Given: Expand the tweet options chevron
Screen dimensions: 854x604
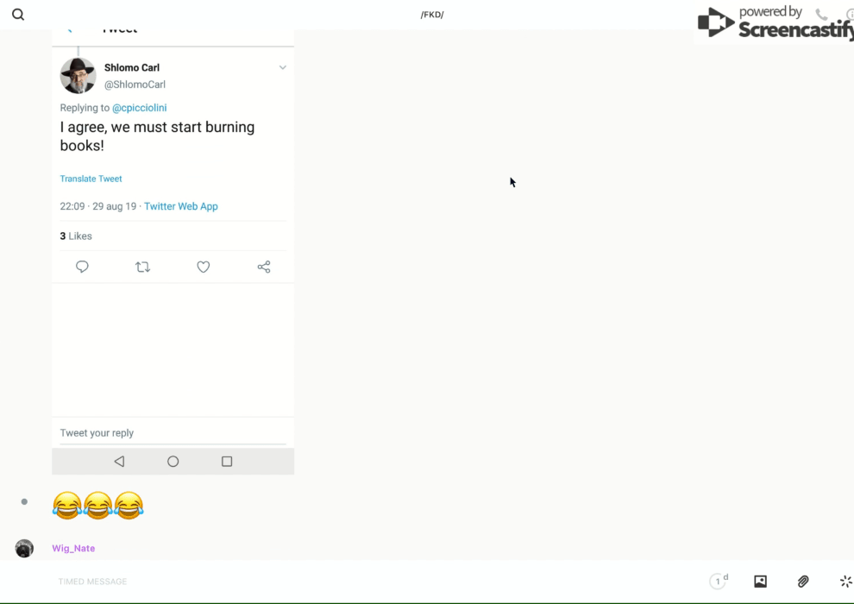Looking at the screenshot, I should click(x=282, y=68).
